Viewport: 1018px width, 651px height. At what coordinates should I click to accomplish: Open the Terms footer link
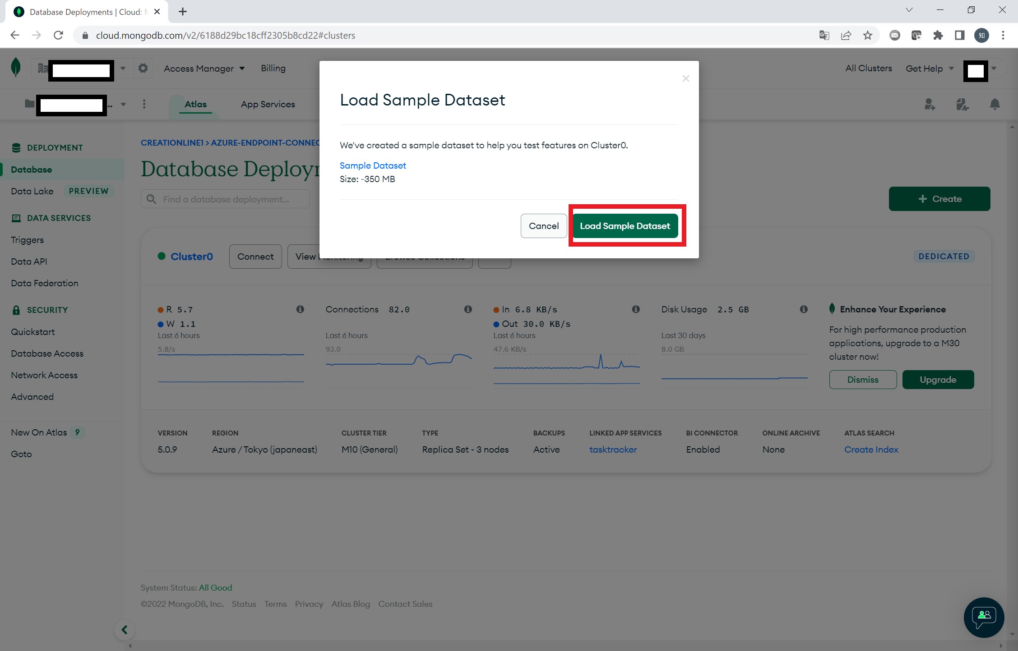point(275,604)
